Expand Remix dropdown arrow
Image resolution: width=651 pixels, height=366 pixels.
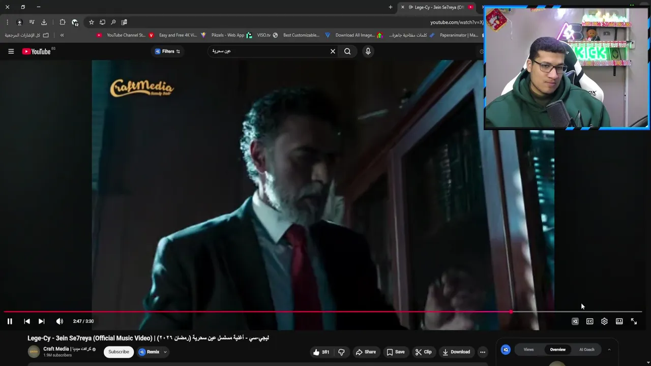pos(165,352)
